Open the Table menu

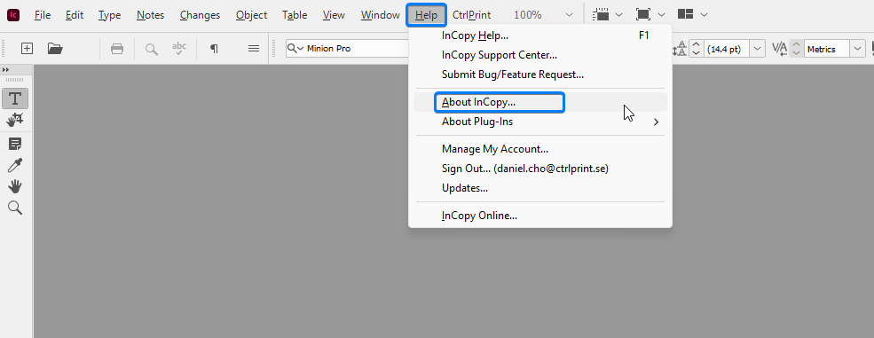tap(295, 15)
